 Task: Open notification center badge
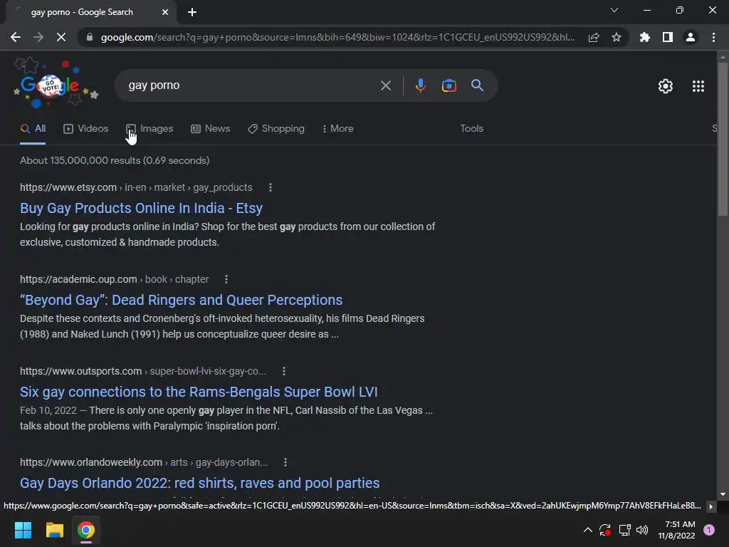click(x=709, y=530)
